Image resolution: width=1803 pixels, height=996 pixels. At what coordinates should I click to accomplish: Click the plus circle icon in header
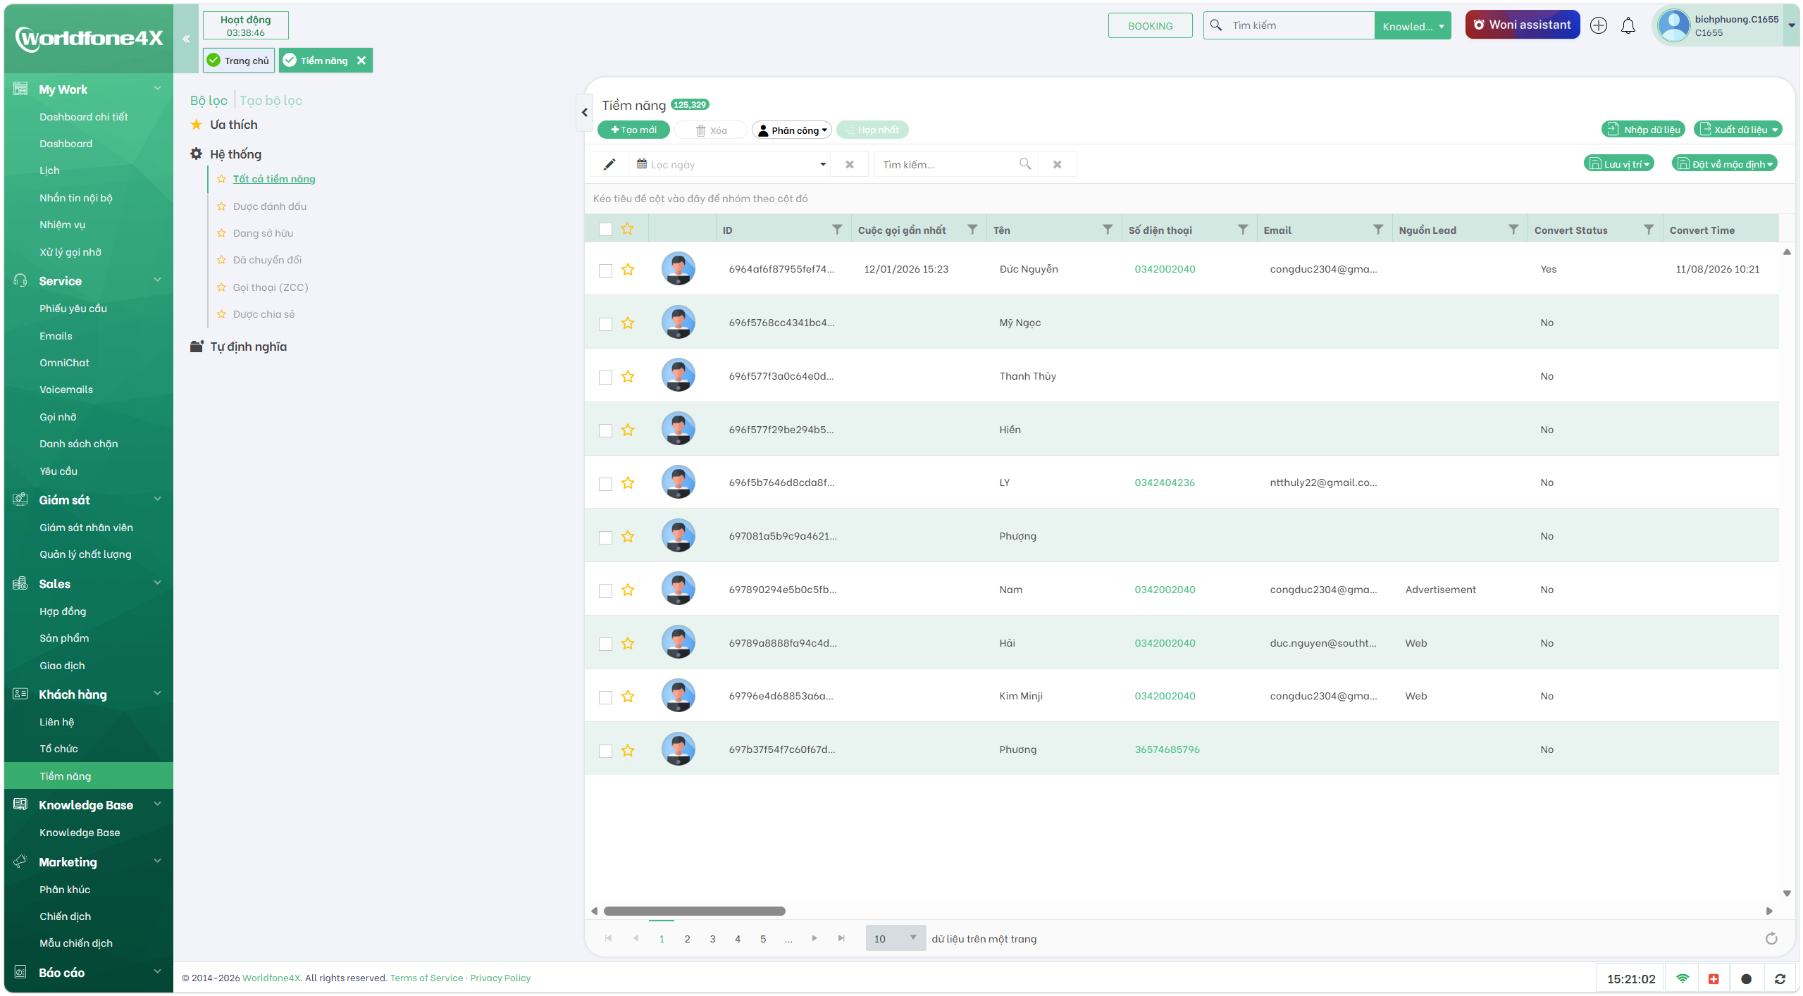pyautogui.click(x=1599, y=25)
